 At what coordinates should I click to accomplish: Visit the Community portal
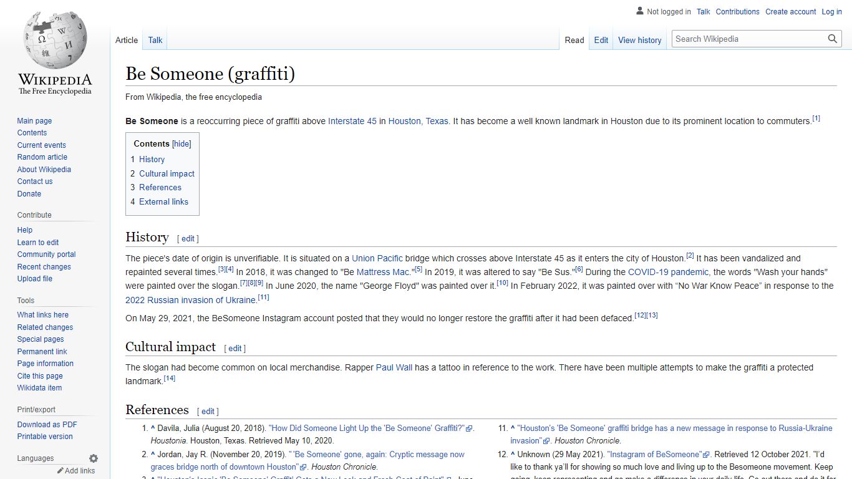click(x=46, y=254)
